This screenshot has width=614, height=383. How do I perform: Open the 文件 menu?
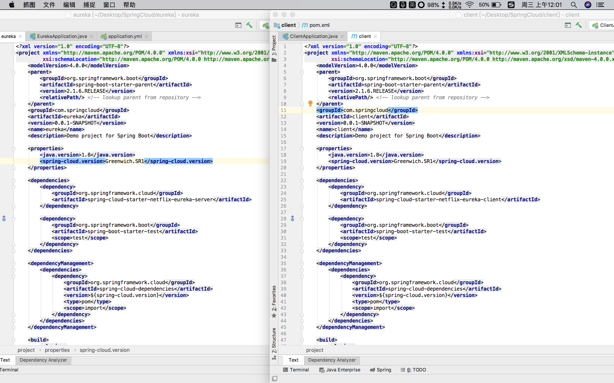pyautogui.click(x=49, y=5)
